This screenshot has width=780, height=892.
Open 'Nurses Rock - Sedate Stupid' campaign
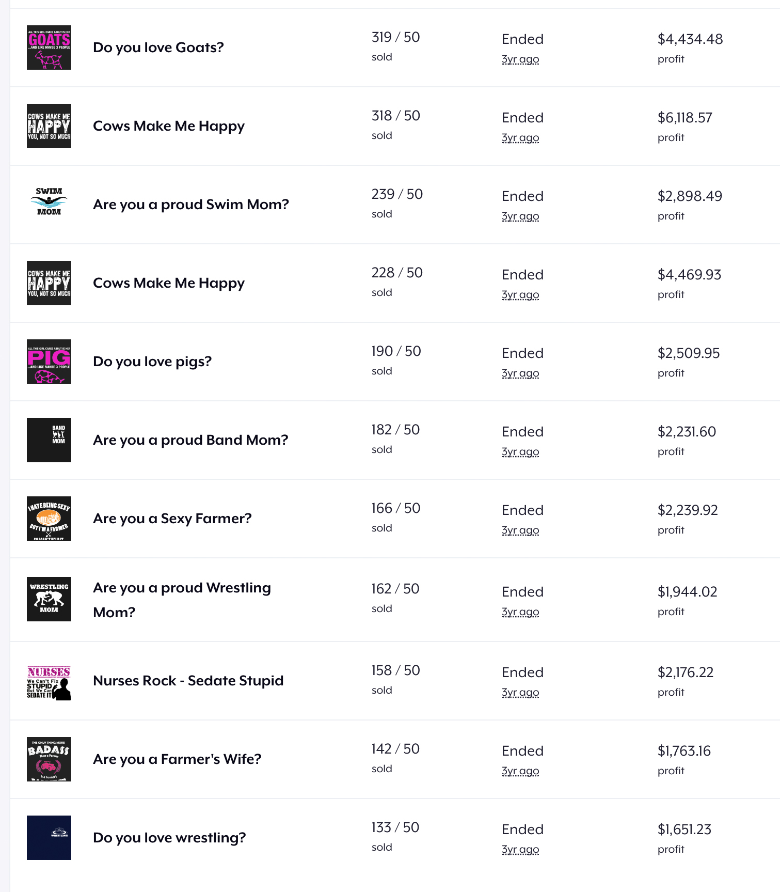click(x=188, y=681)
